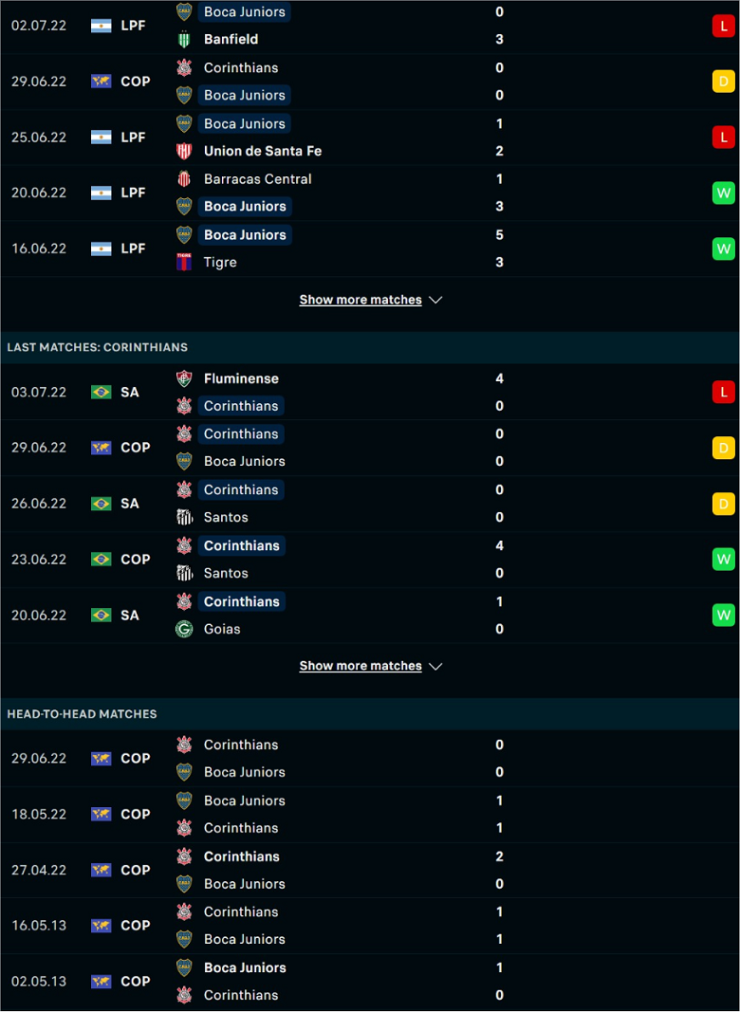The width and height of the screenshot is (740, 1012).
Task: Click chevron beside Corinthians Show more matches
Action: (x=435, y=666)
